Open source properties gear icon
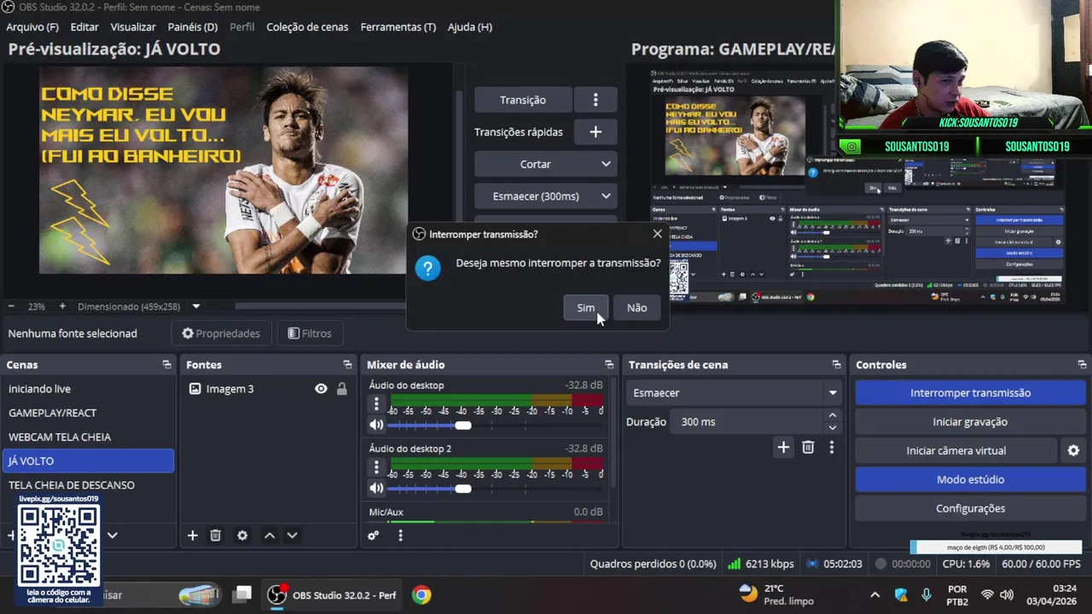 point(242,536)
